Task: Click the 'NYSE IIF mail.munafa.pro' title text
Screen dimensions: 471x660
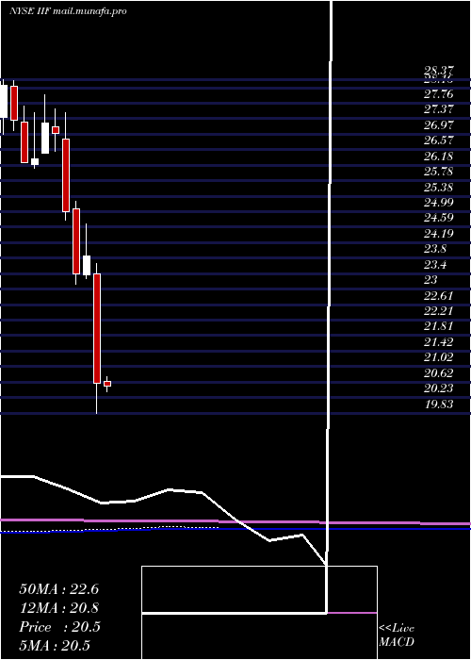Action: point(68,11)
